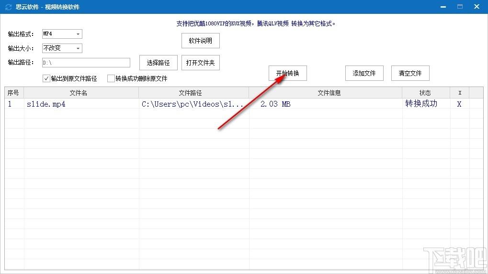Click the 输出路径 D:\ input field
488x274 pixels.
point(86,63)
